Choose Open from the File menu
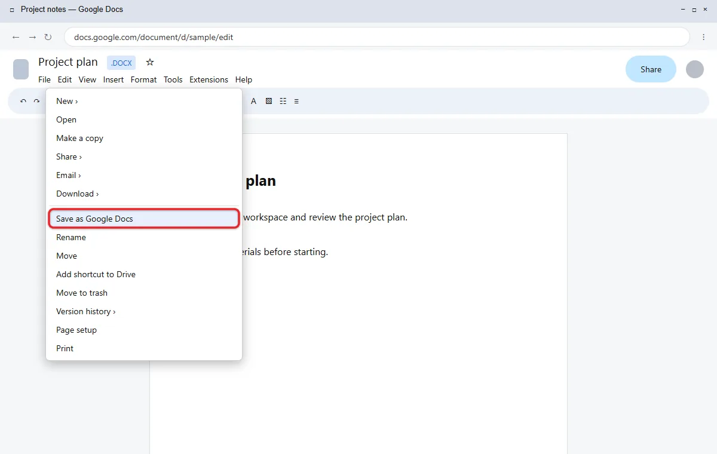Screen dimensions: 717x454 point(144,119)
